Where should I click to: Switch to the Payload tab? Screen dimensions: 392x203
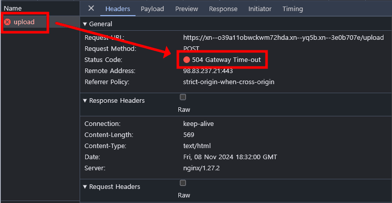152,9
